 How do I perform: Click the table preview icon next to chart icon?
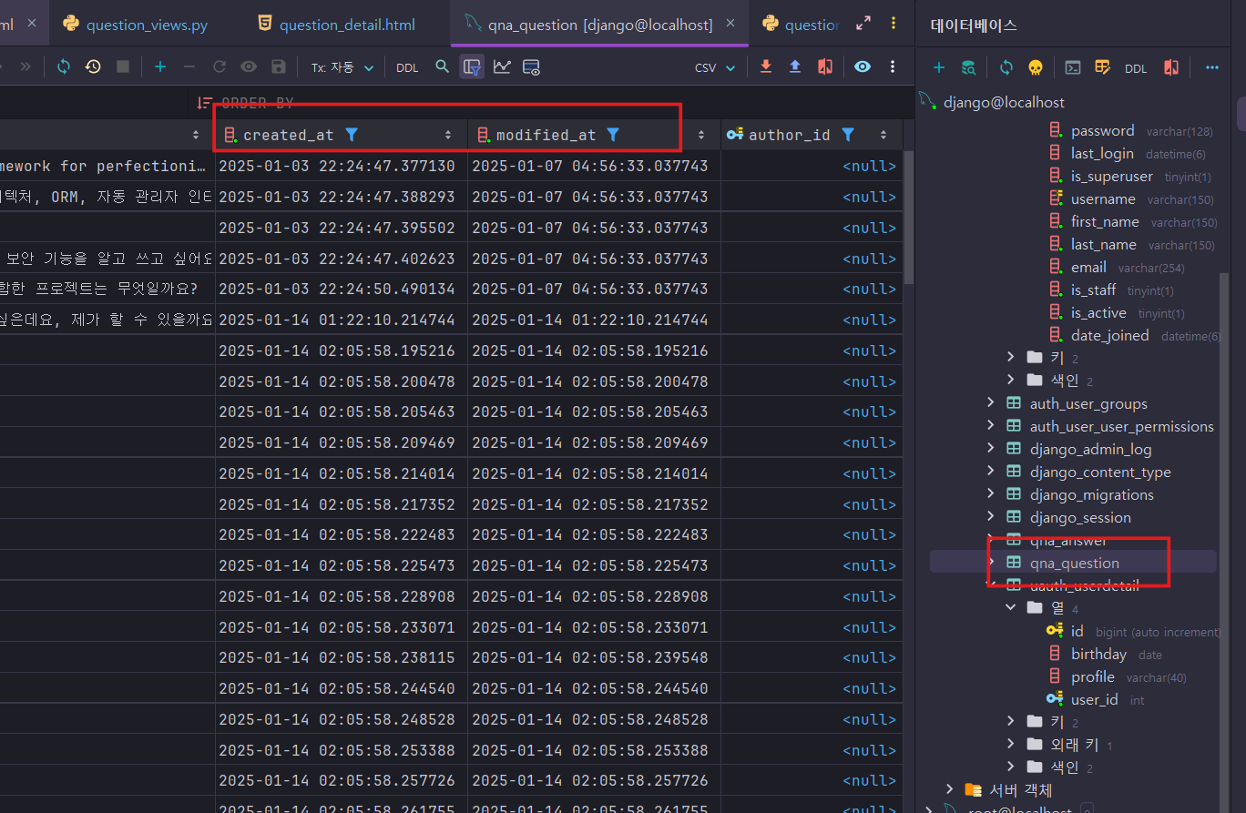[x=532, y=66]
